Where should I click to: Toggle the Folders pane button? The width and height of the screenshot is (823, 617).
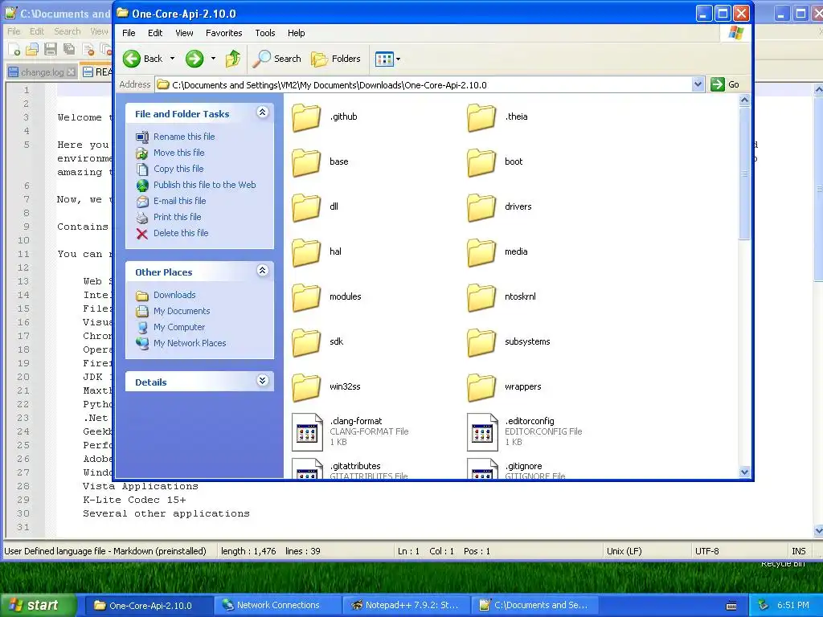[336, 59]
